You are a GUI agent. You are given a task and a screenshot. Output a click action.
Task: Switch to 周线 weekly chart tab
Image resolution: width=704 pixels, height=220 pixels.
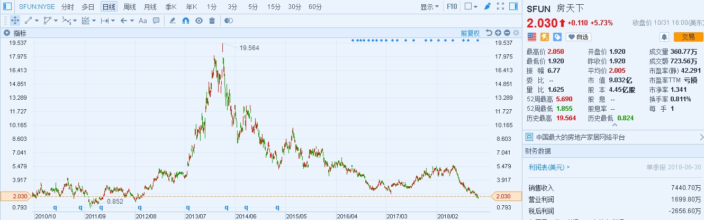130,7
